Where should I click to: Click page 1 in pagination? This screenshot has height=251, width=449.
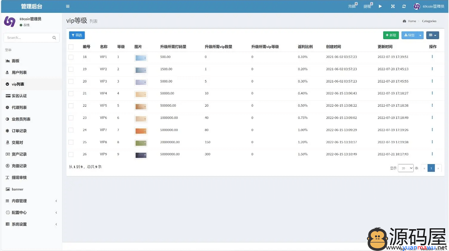click(x=431, y=168)
